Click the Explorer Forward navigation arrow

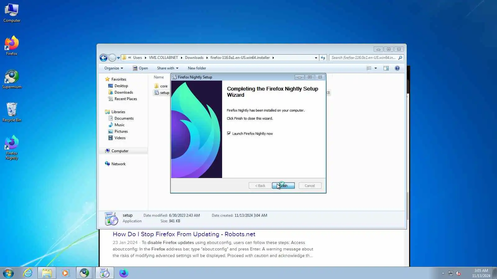112,58
